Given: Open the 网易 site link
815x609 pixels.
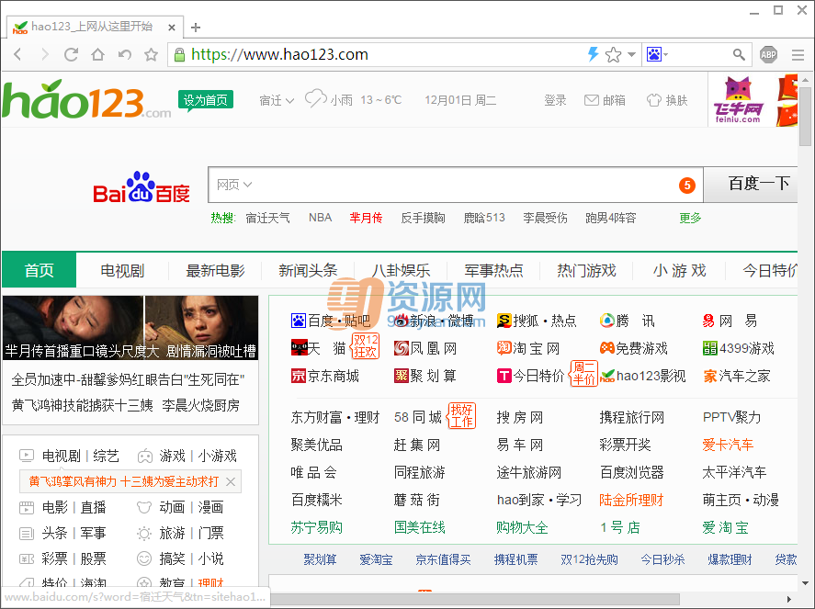Looking at the screenshot, I should pyautogui.click(x=730, y=321).
